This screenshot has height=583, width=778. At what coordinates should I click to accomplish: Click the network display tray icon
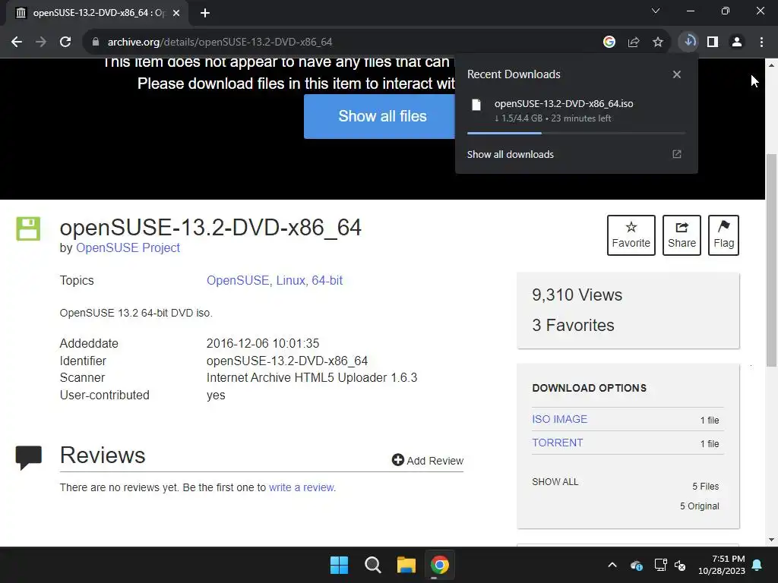(660, 565)
